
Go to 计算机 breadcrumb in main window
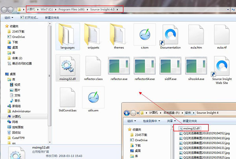[31, 9]
